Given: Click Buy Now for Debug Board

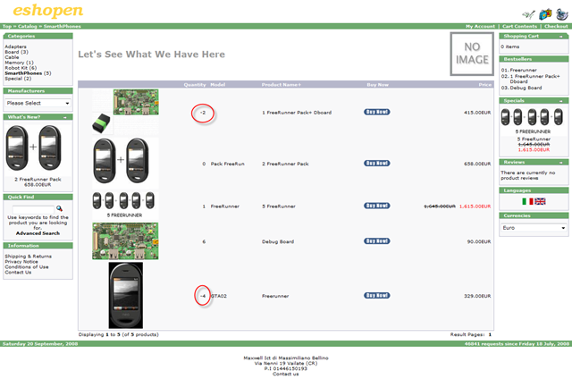Looking at the screenshot, I should [376, 241].
